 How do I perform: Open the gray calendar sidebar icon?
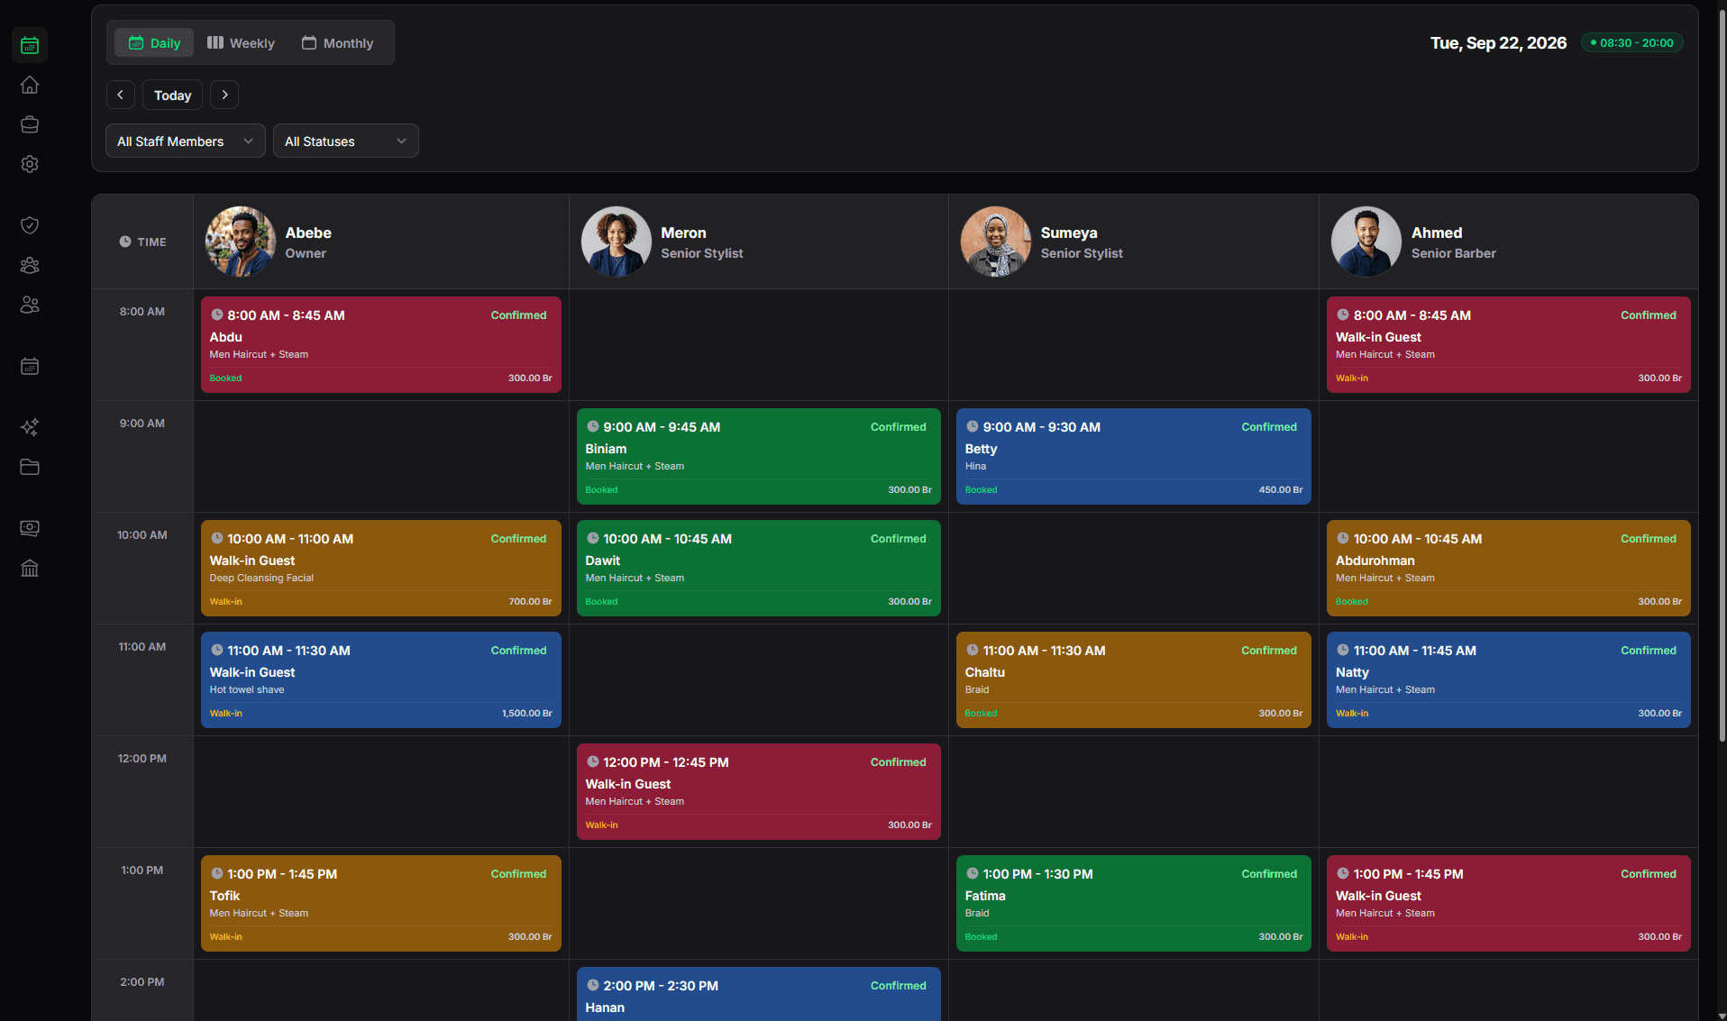pyautogui.click(x=30, y=366)
